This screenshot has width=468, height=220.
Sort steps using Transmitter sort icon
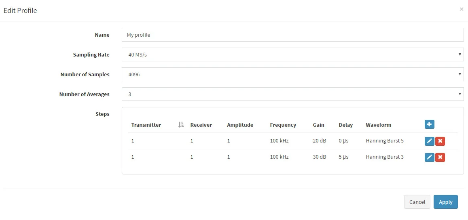(181, 125)
